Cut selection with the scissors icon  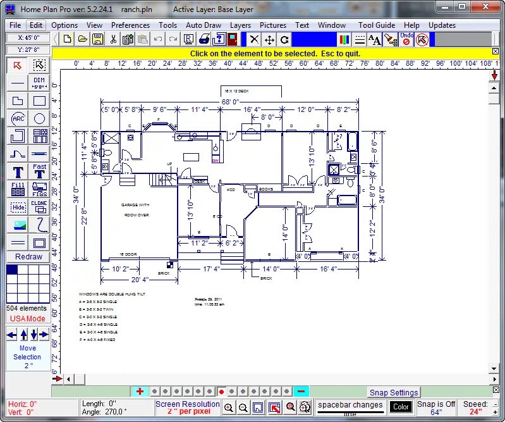(113, 40)
